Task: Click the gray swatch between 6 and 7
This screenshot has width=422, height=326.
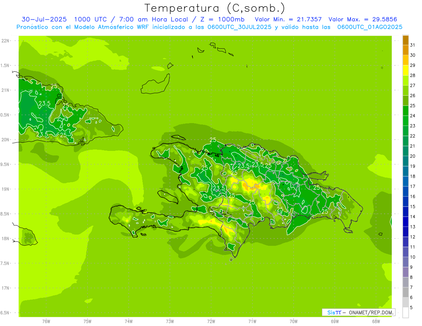Action: click(x=405, y=293)
